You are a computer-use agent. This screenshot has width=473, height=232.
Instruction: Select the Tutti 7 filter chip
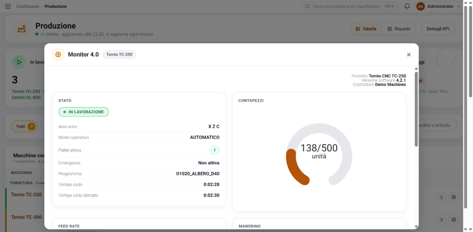point(24,127)
